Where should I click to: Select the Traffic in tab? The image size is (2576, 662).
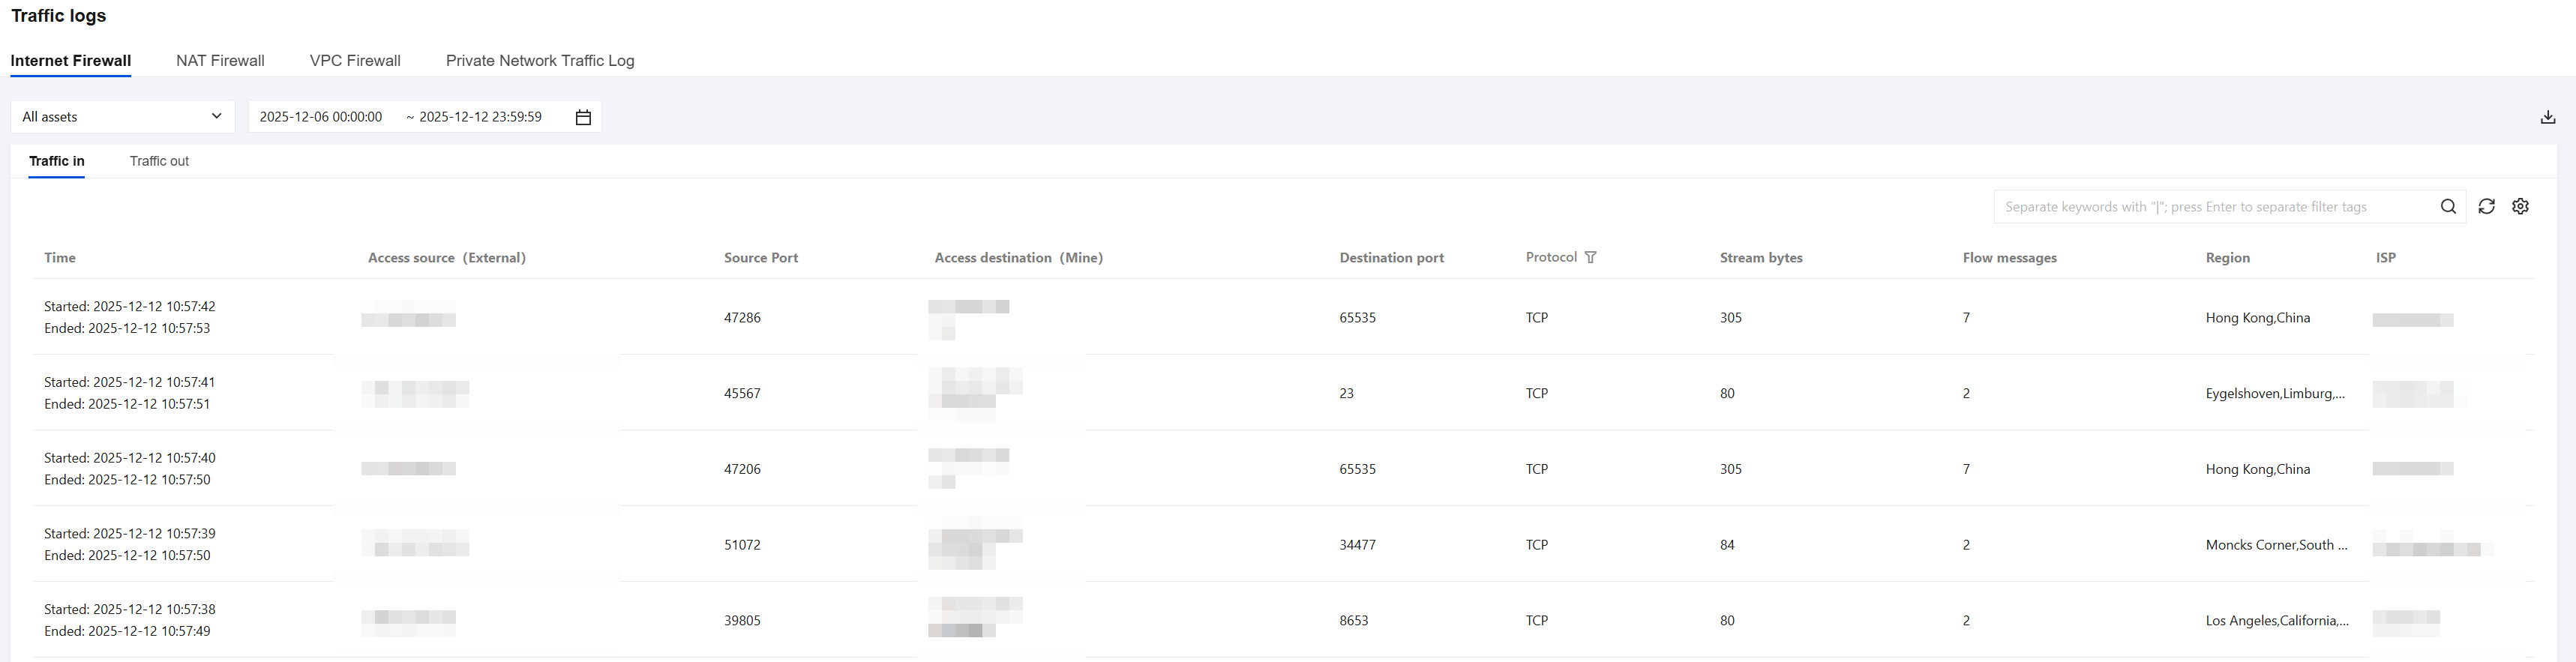(57, 161)
